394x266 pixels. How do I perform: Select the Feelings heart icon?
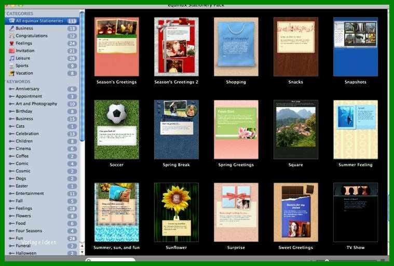[x=11, y=43]
